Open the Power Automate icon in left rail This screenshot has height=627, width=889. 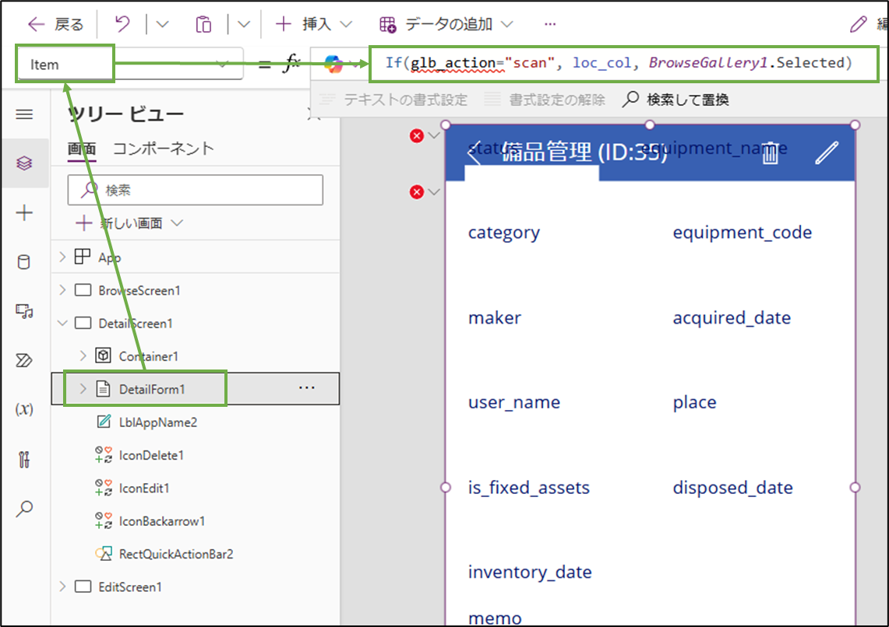point(24,360)
